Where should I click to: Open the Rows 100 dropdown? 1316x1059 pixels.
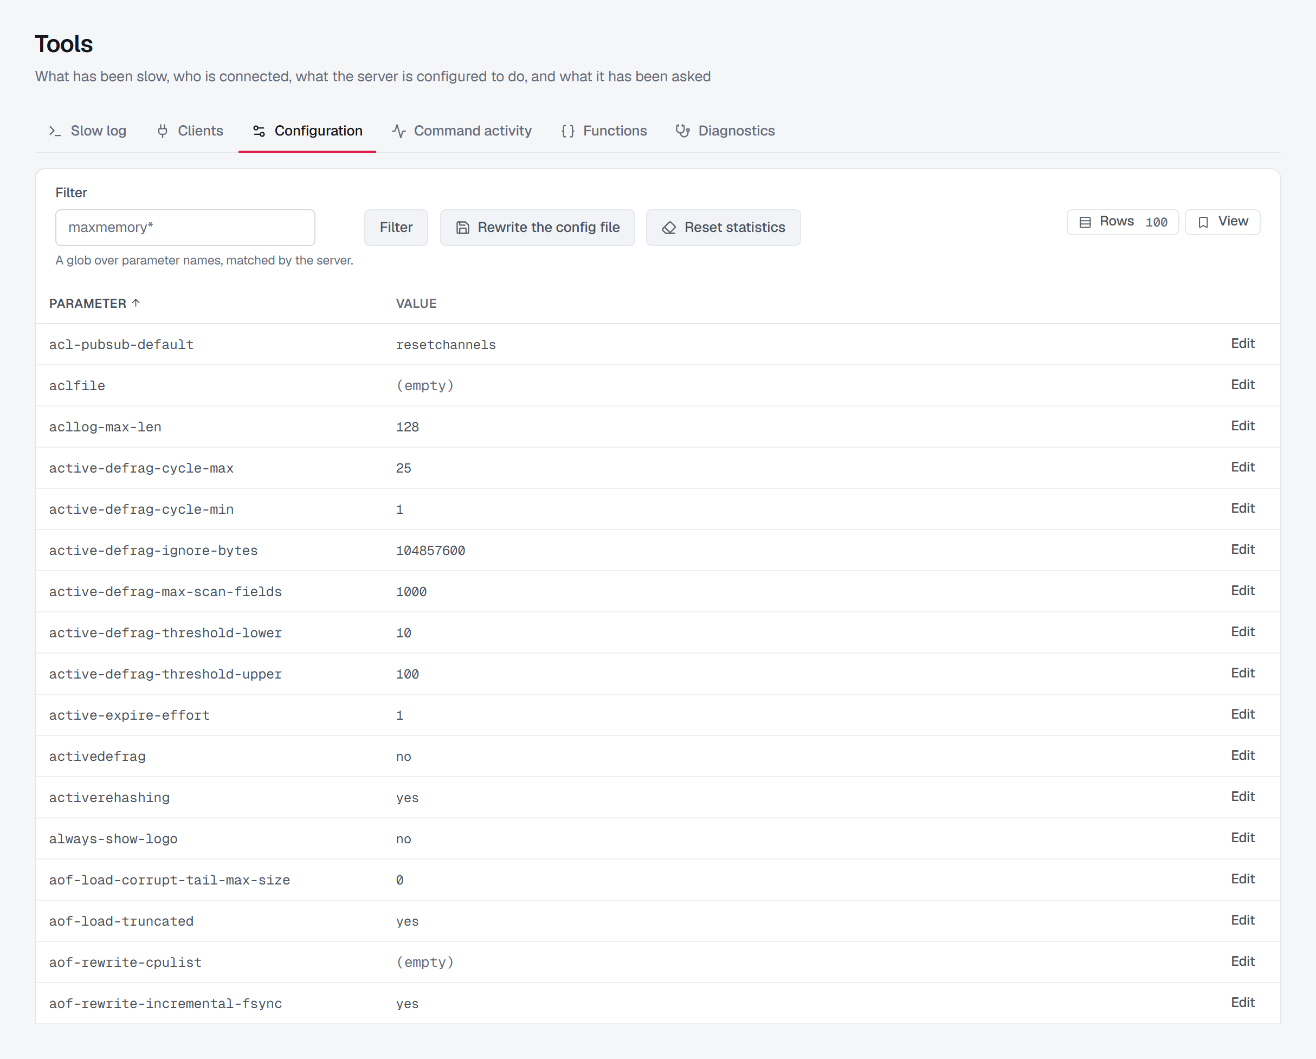(1123, 222)
